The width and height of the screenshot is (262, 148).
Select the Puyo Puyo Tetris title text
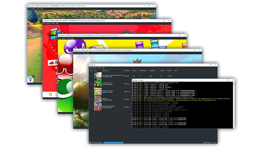click(x=108, y=91)
